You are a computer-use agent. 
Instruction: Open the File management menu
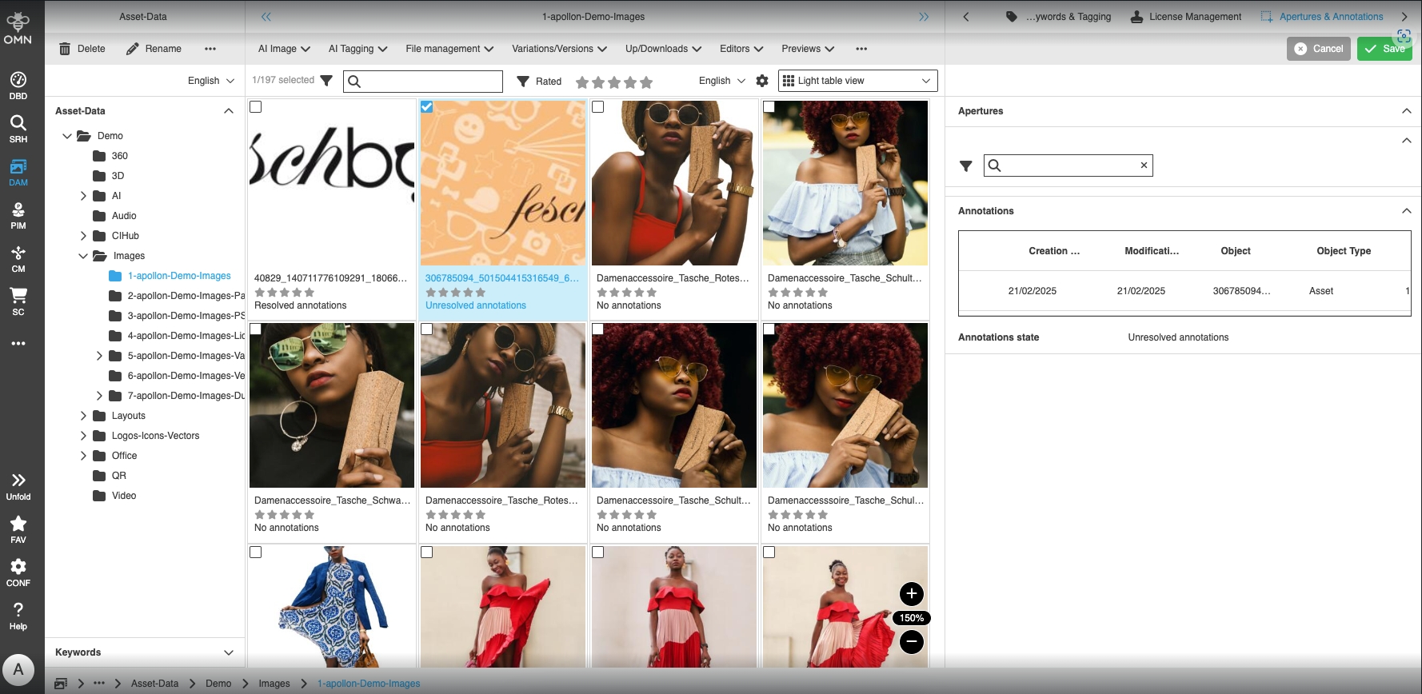pos(449,49)
